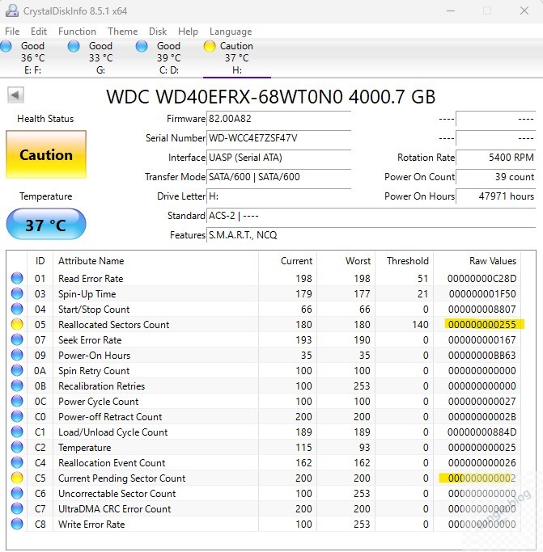Screen dimensions: 543x552
Task: Select the Current Pending Sector Count name
Action: pyautogui.click(x=121, y=478)
